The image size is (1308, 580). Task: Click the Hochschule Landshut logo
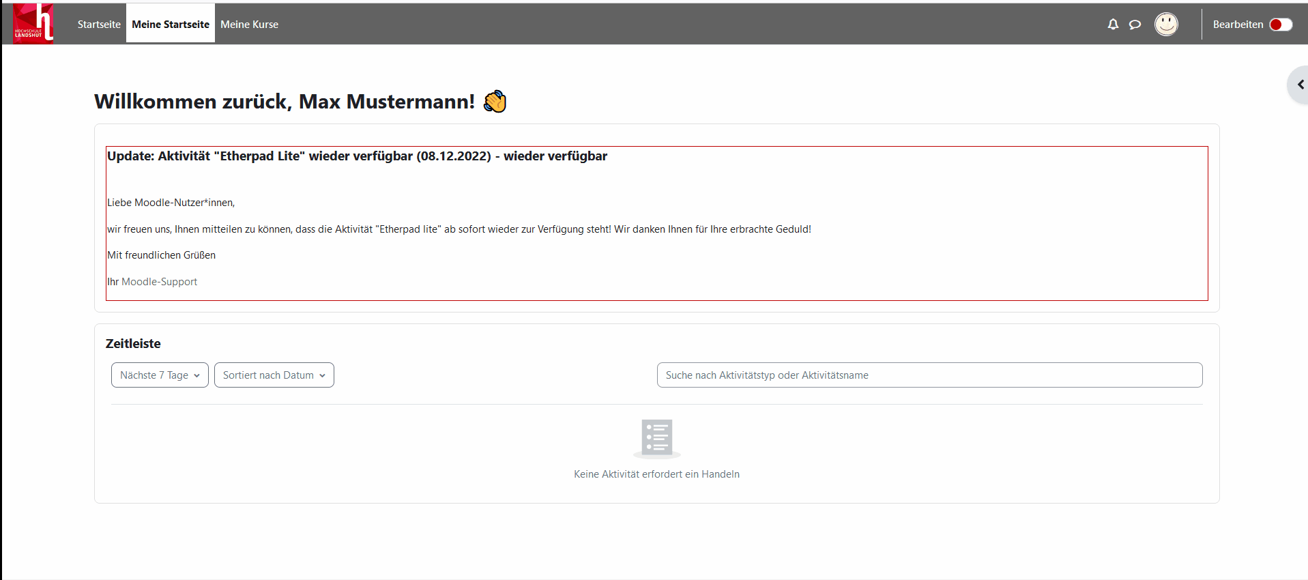point(33,23)
